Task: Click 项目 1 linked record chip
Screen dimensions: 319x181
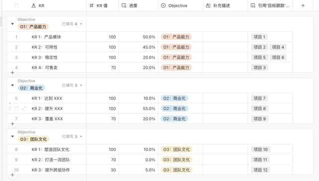Action: coord(259,37)
